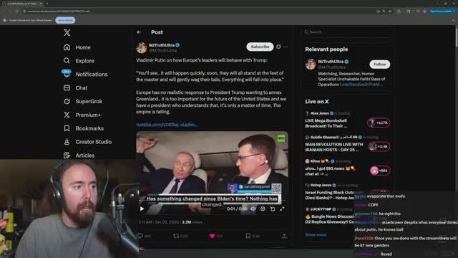Click the Search input field

(x=347, y=32)
